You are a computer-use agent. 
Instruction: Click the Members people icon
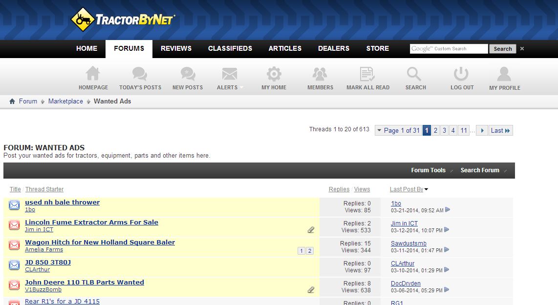click(320, 74)
